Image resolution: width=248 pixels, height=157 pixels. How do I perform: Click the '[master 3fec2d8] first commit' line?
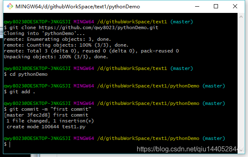[x=46, y=115]
